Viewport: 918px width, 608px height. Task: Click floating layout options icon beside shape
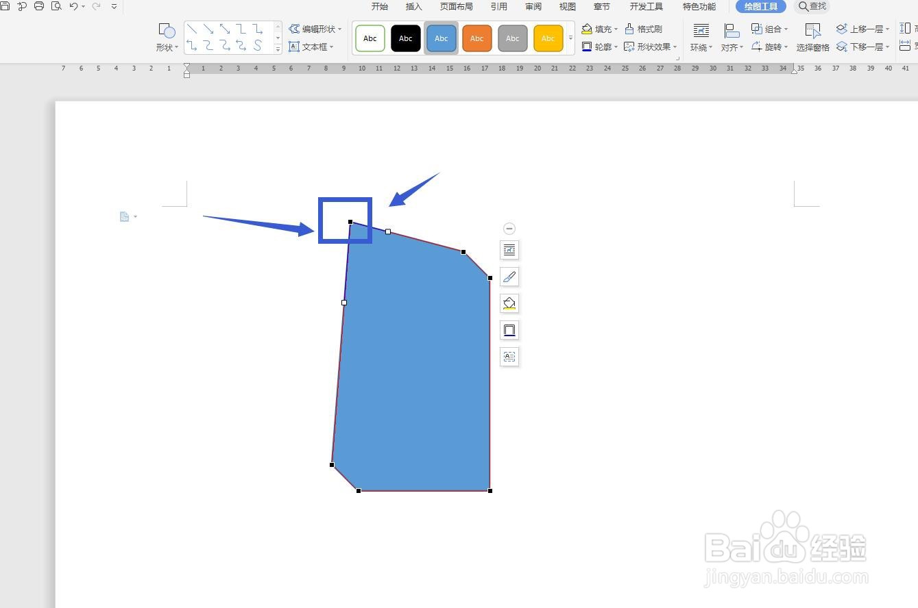[509, 250]
